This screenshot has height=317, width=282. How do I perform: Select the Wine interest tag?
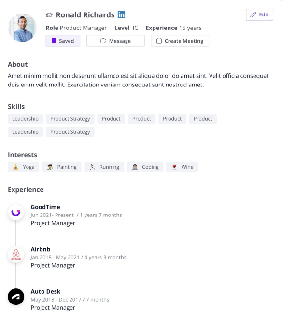pyautogui.click(x=182, y=167)
